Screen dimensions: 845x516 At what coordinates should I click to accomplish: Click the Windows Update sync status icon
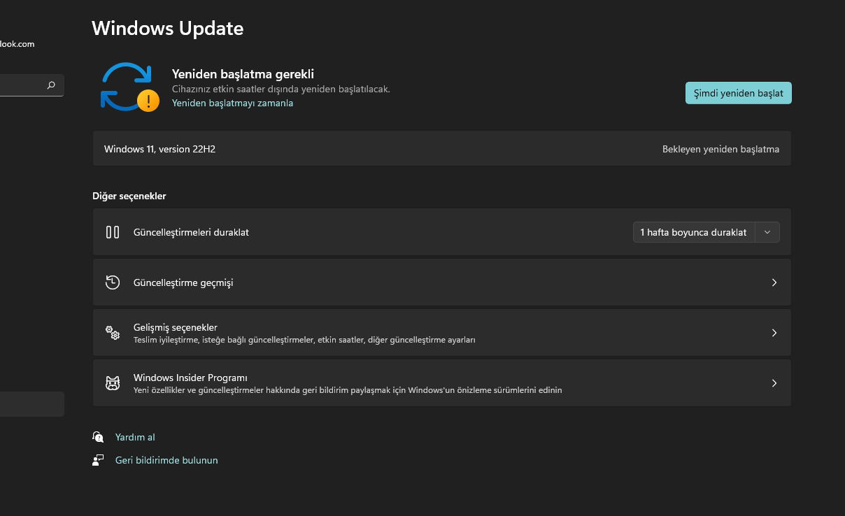point(129,87)
